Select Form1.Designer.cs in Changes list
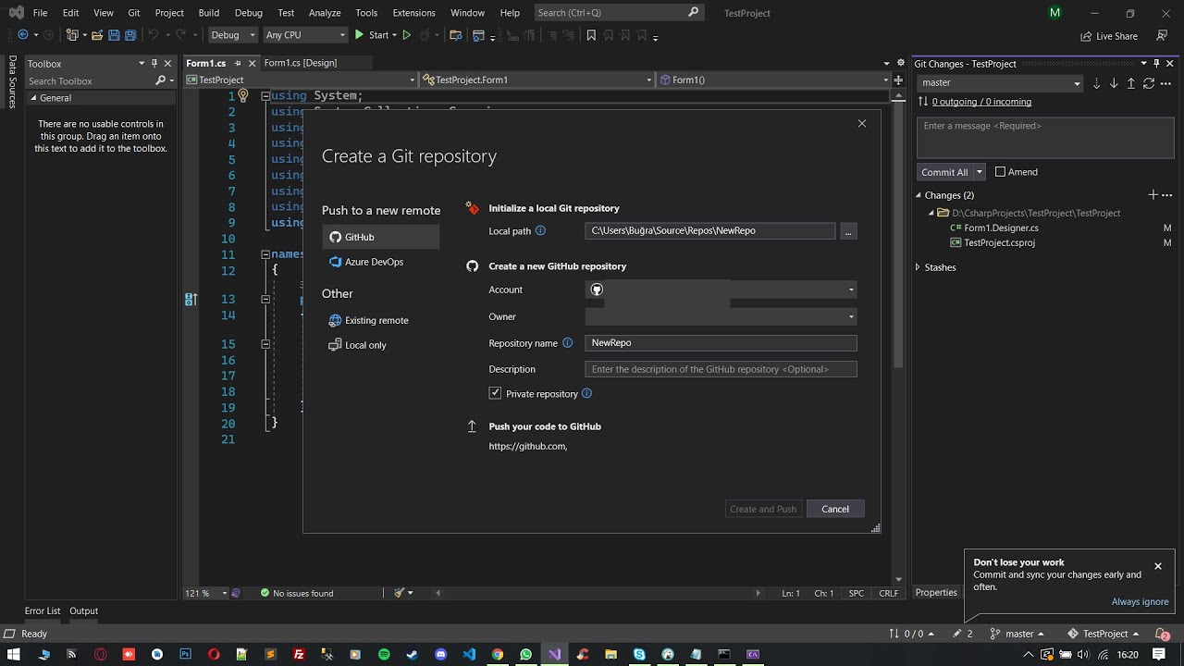1184x666 pixels. tap(1001, 228)
